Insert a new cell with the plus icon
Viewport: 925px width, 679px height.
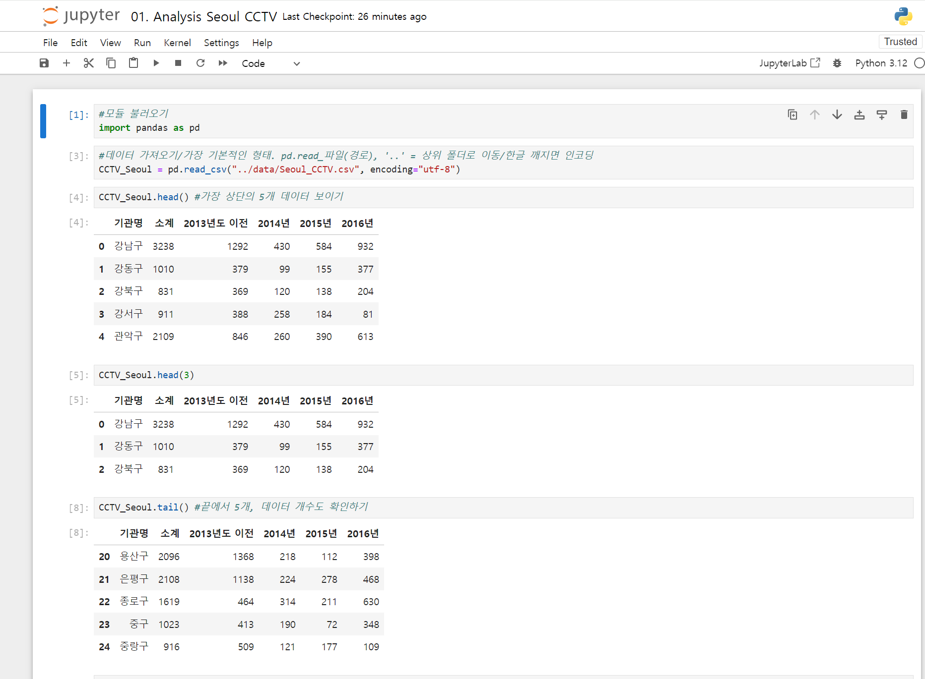(x=66, y=63)
